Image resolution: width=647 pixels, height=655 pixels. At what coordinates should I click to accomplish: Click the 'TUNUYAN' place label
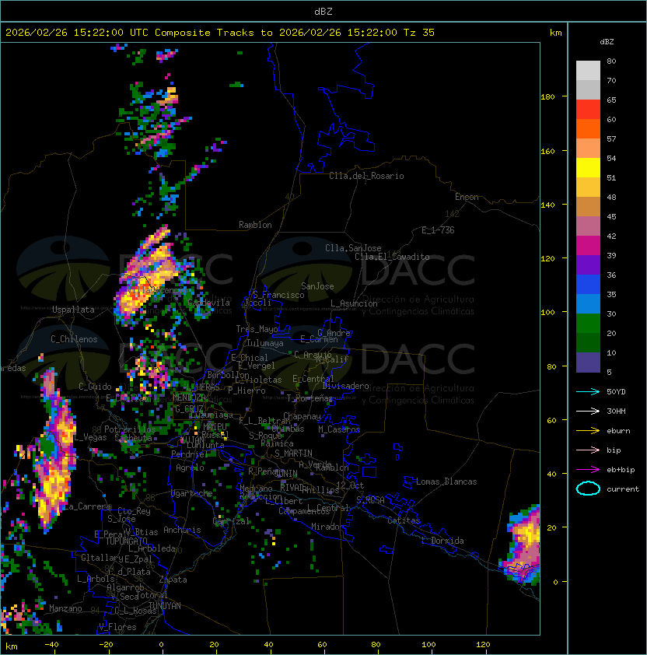(x=165, y=606)
